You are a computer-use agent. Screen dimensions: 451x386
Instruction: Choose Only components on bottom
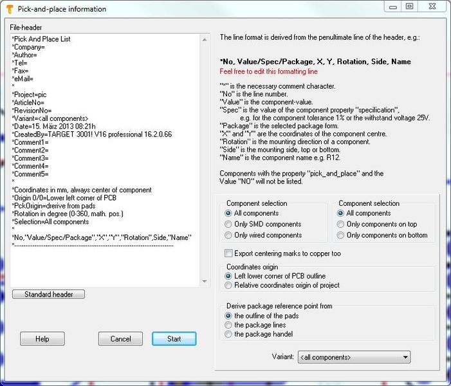pyautogui.click(x=342, y=235)
